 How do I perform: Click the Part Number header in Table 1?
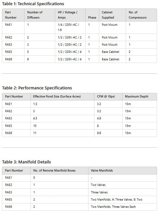(x=11, y=15)
